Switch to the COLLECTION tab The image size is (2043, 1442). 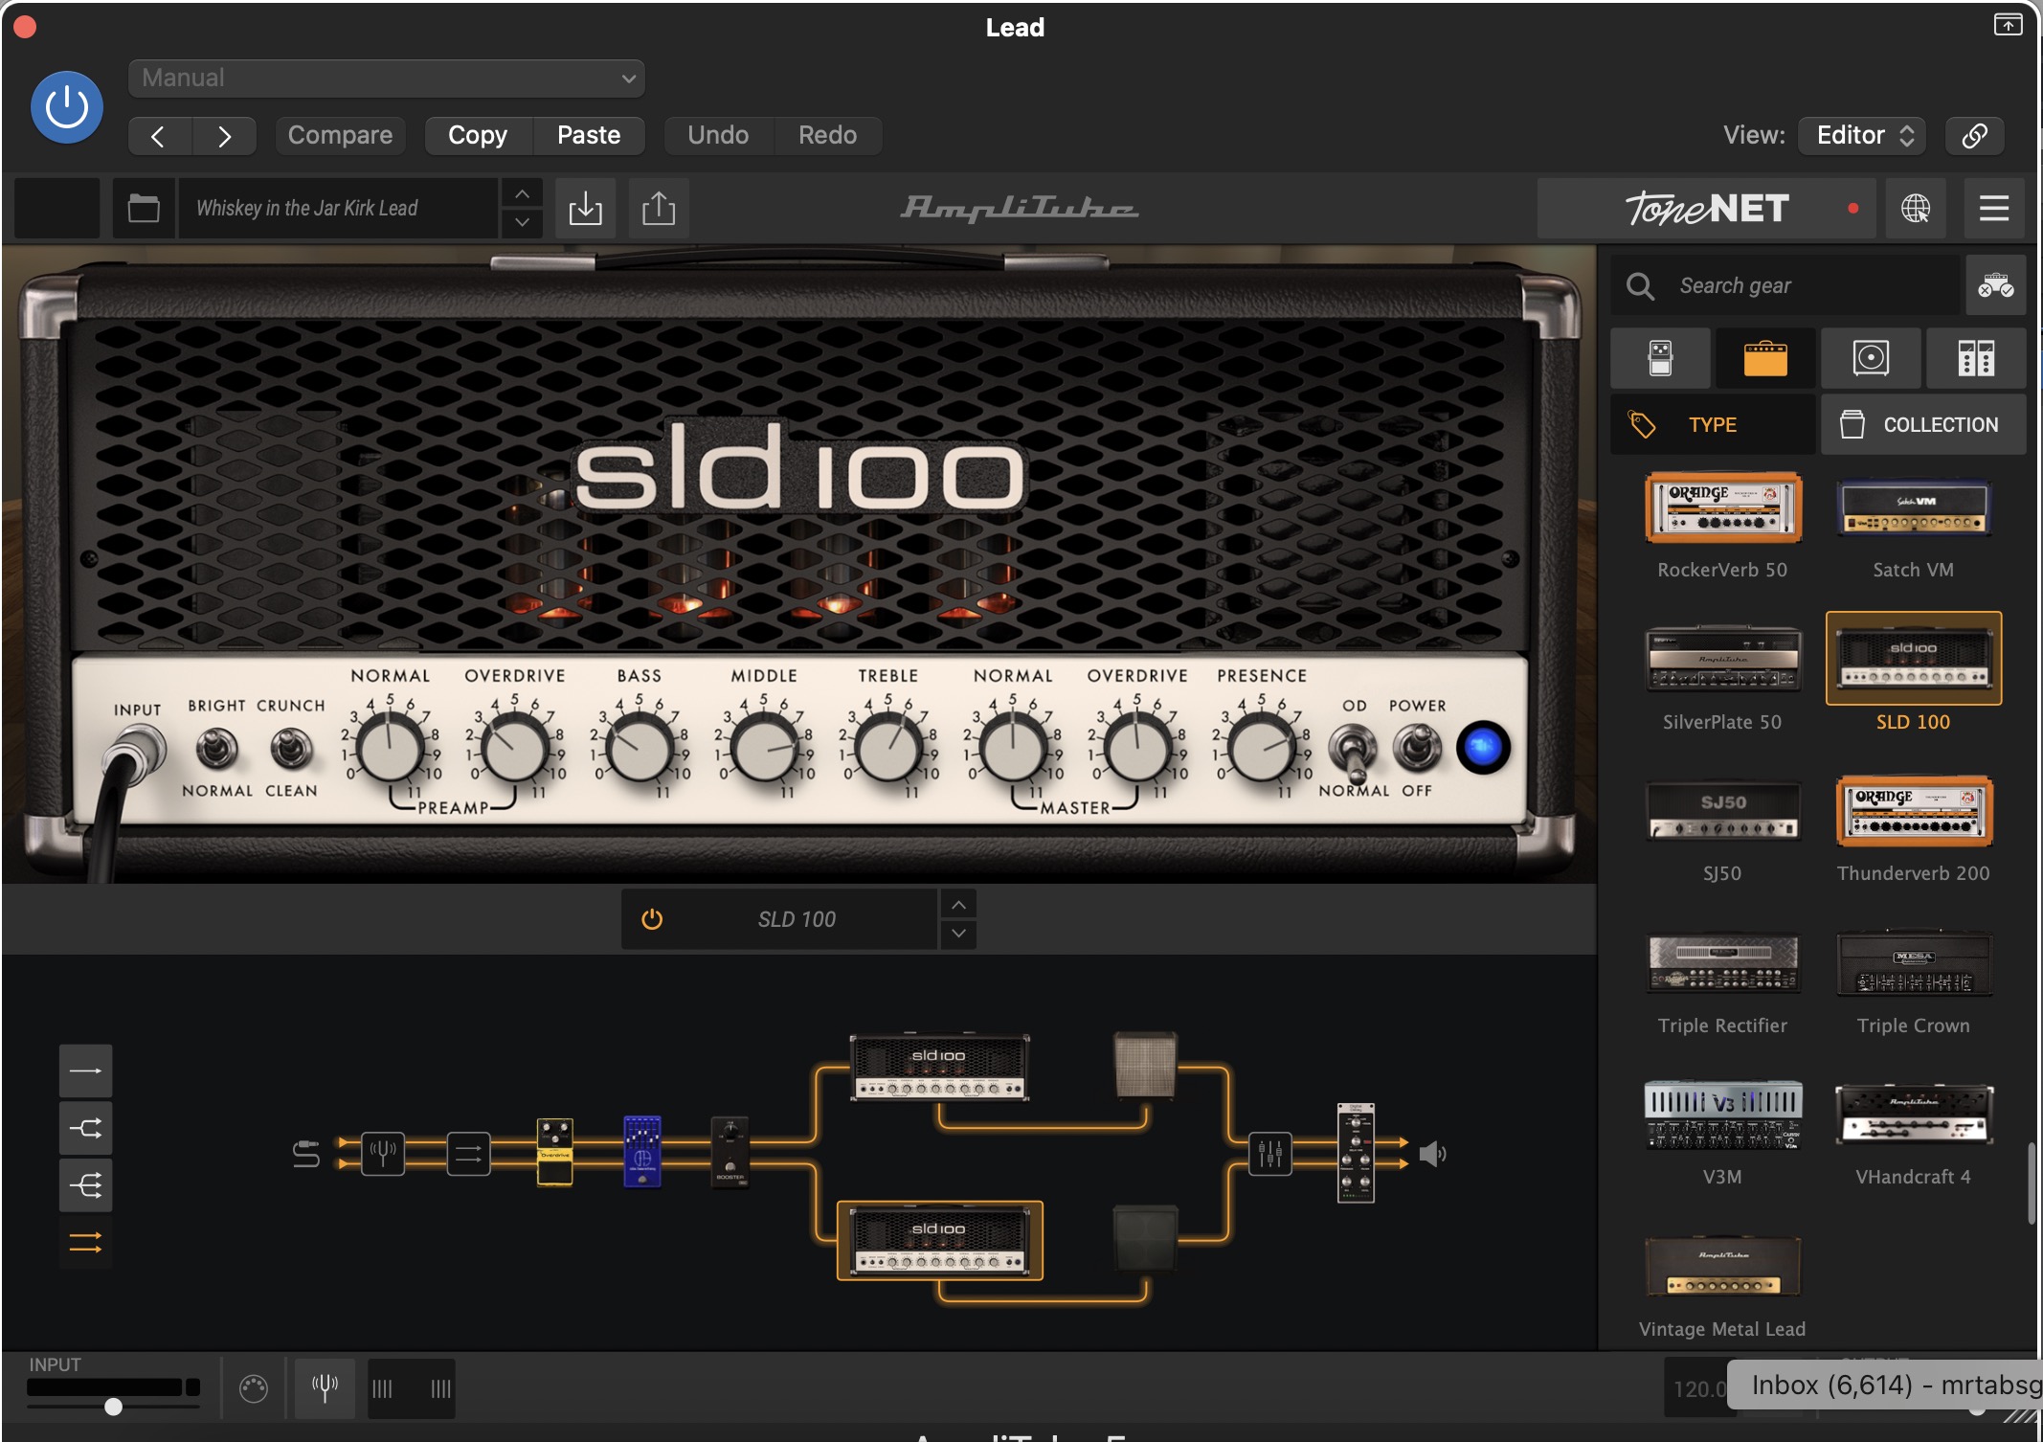coord(1922,424)
